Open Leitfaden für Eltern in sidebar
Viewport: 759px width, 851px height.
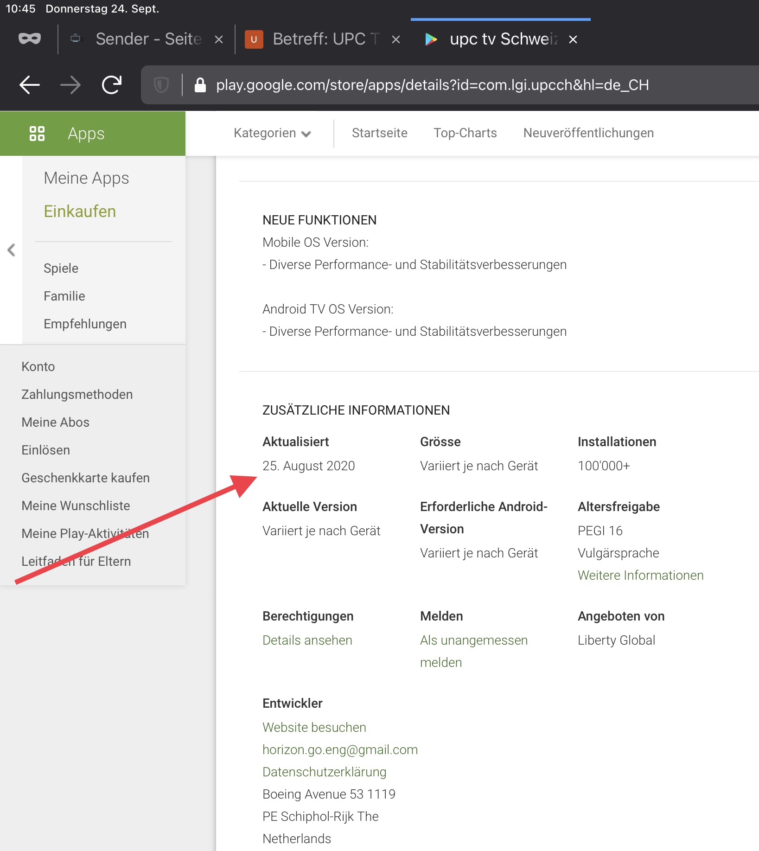76,562
